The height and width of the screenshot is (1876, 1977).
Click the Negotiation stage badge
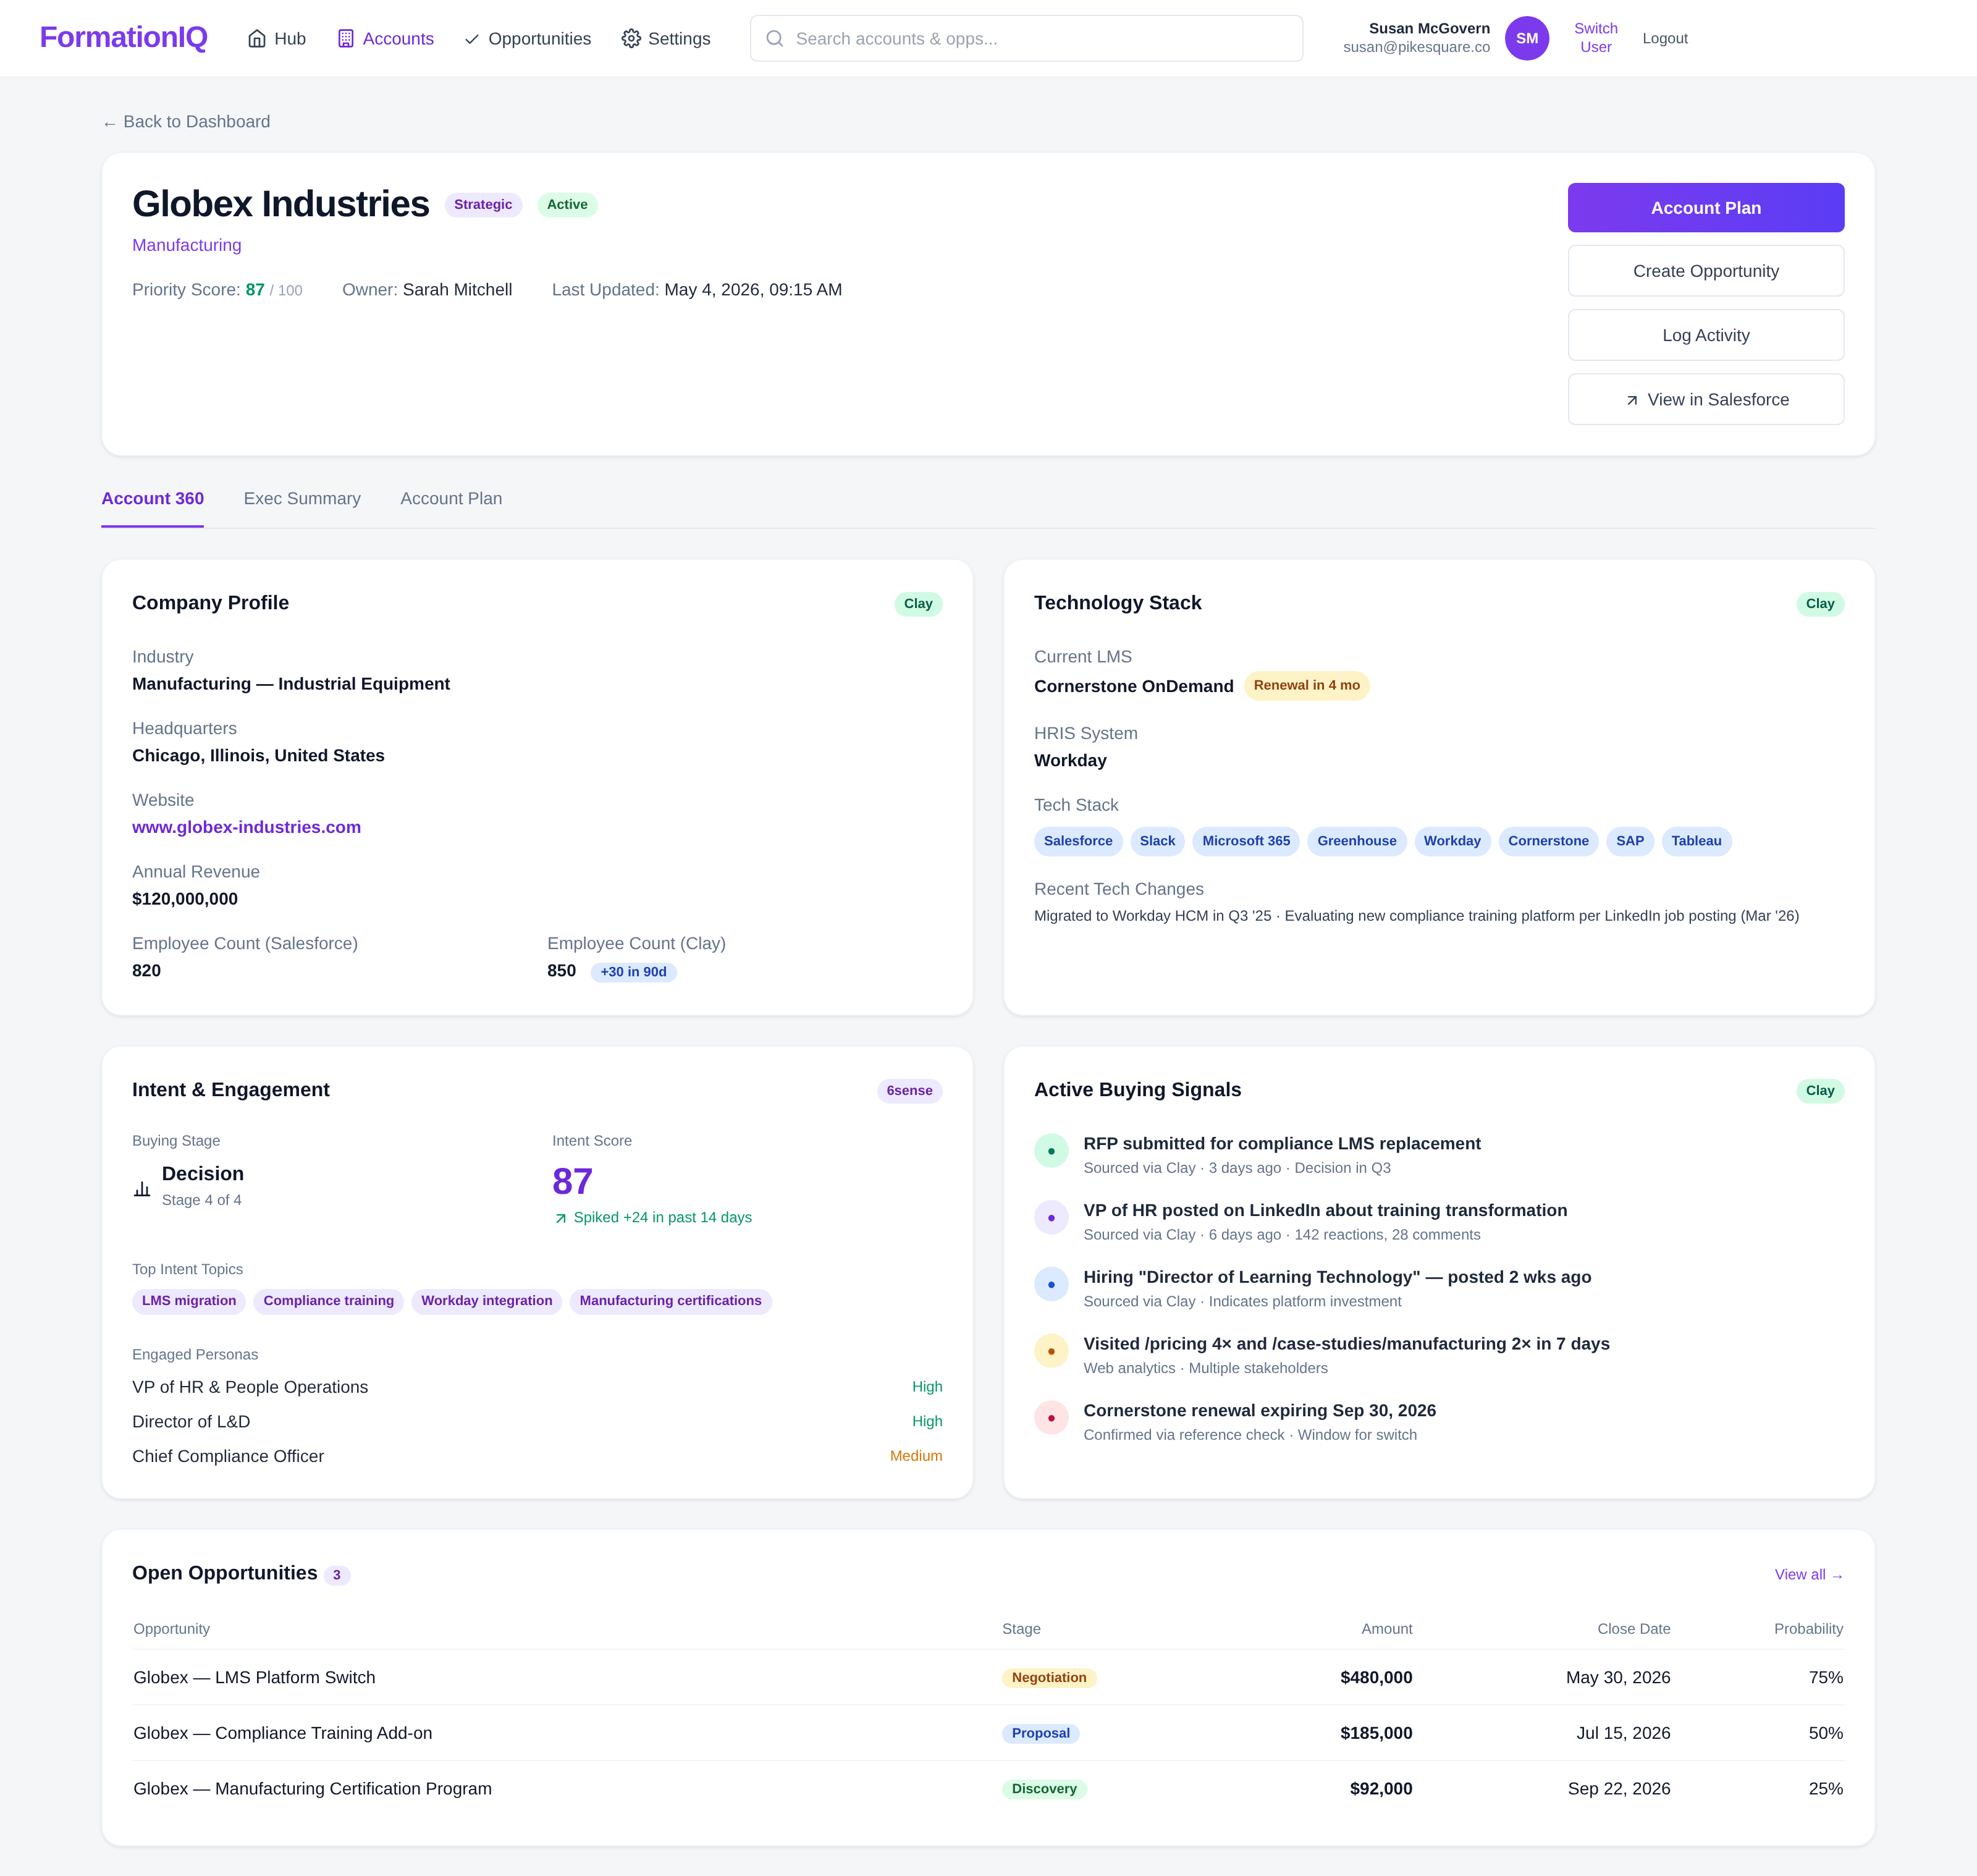pos(1049,1677)
